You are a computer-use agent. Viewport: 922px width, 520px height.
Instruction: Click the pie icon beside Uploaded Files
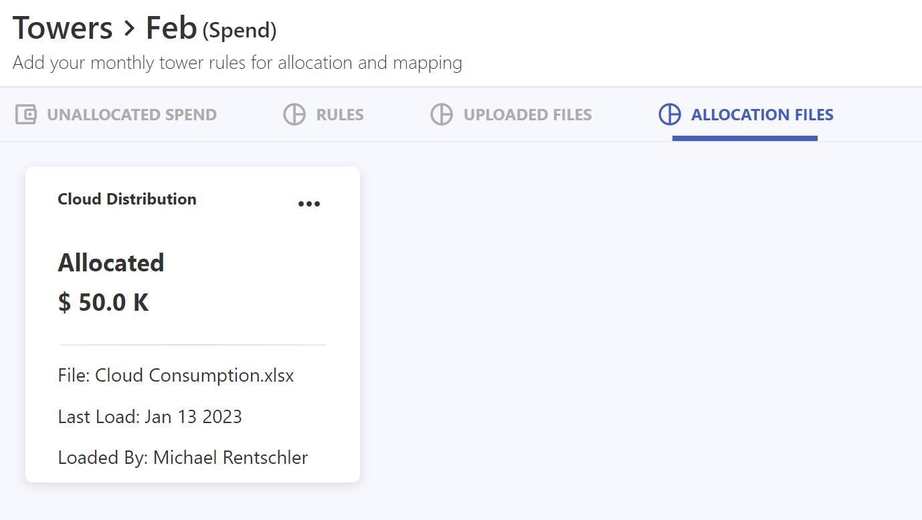click(442, 114)
